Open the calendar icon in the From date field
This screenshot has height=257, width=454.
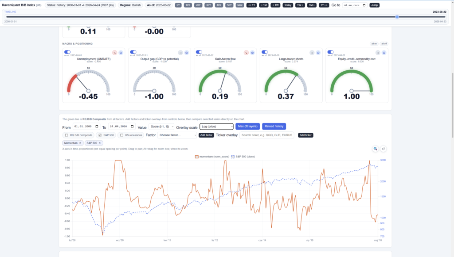96,126
